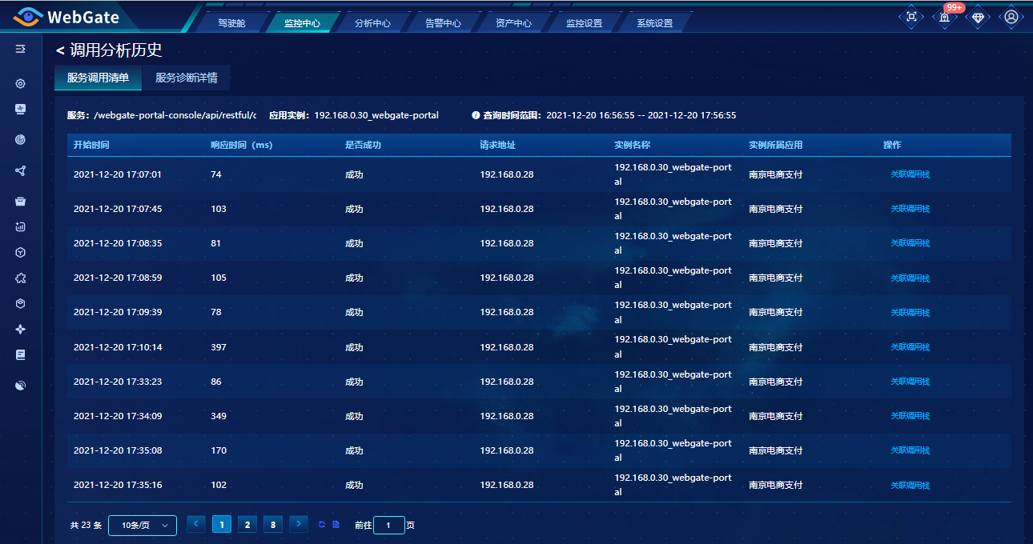Click the next page arrow button

[299, 525]
